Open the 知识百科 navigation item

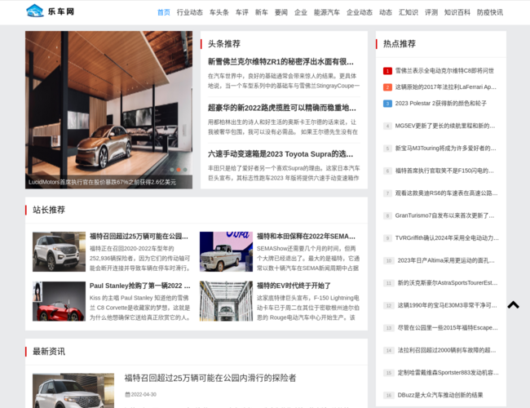[457, 12]
